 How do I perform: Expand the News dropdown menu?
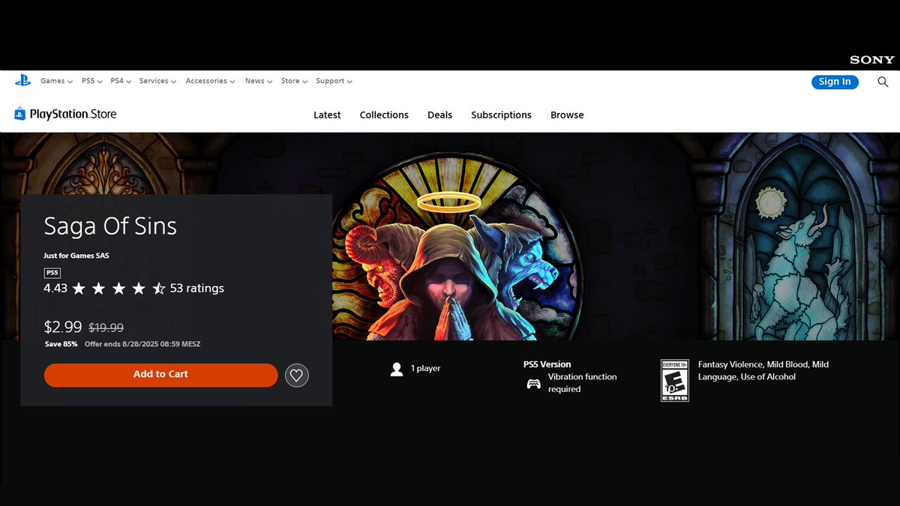coord(259,81)
